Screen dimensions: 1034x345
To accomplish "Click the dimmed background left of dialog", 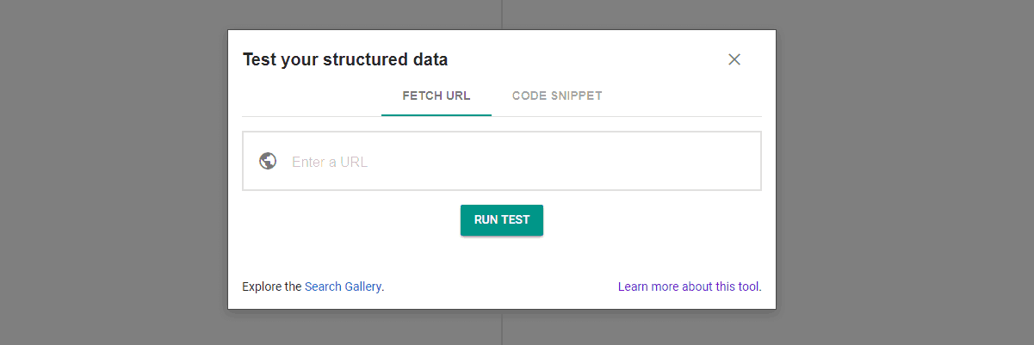I will point(112,172).
